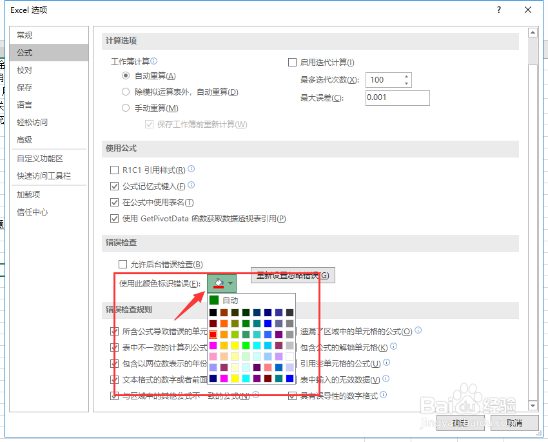Pick the peach color swatch

coord(224,356)
